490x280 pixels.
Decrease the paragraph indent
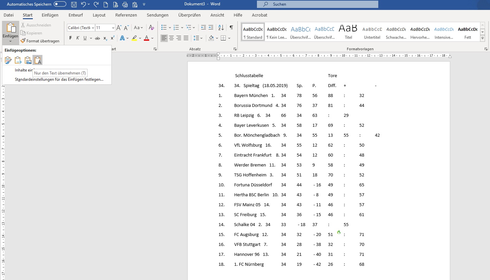click(204, 28)
